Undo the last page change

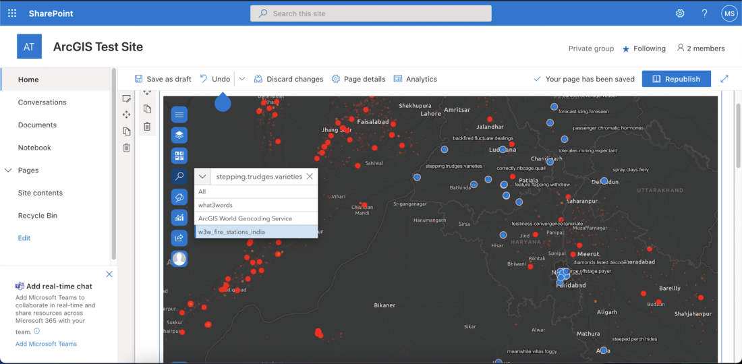(x=215, y=79)
